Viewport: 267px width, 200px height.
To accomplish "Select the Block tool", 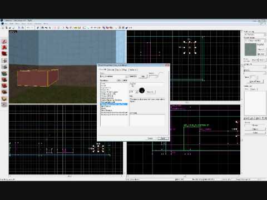I will coord(4,67).
